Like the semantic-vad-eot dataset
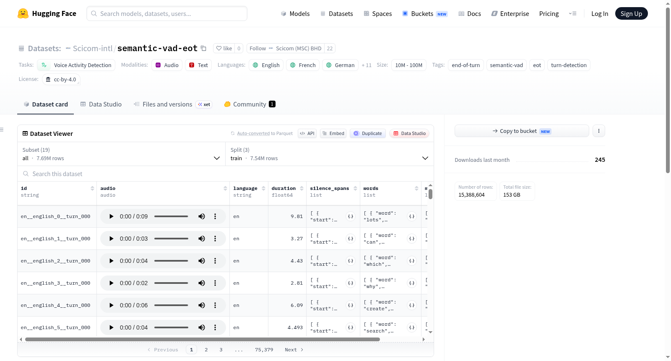Image resolution: width=671 pixels, height=361 pixels. [x=224, y=48]
